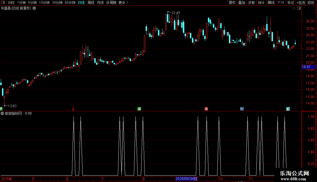The width and height of the screenshot is (317, 182).
Task: Click the 标记 mark button
Action: [291, 3]
